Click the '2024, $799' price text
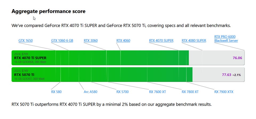Viewport: 256px width, 119px height. pos(21,54)
